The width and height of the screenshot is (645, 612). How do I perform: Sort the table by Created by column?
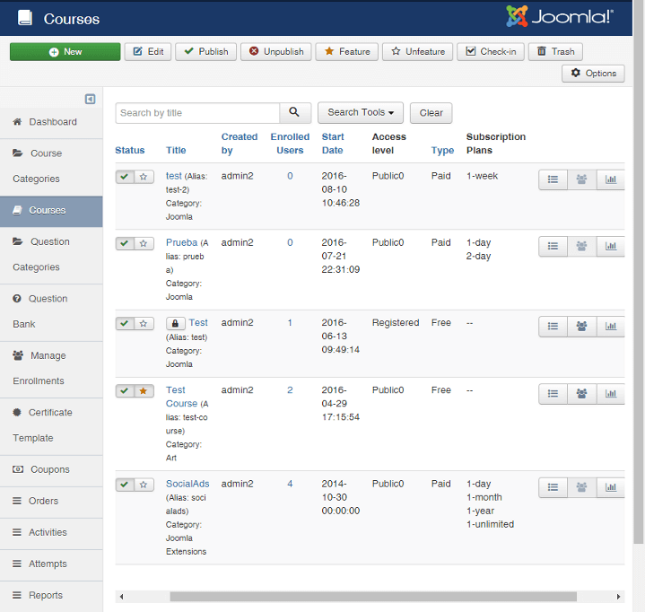tap(240, 144)
